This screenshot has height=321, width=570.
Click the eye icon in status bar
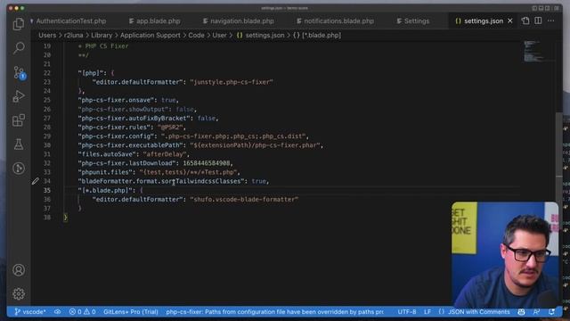pyautogui.click(x=57, y=312)
